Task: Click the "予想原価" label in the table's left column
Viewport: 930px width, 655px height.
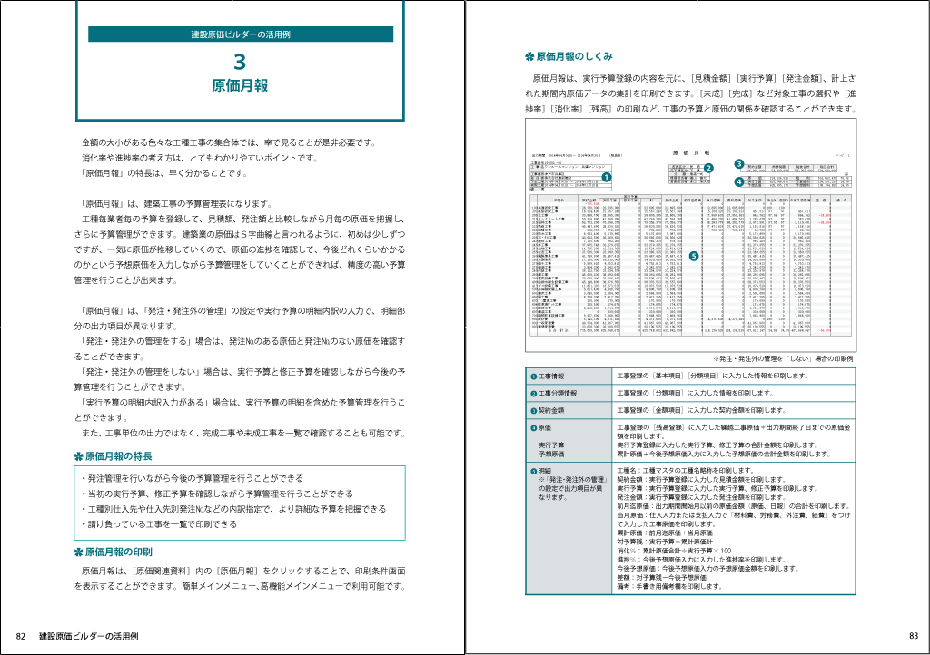Action: [x=551, y=454]
